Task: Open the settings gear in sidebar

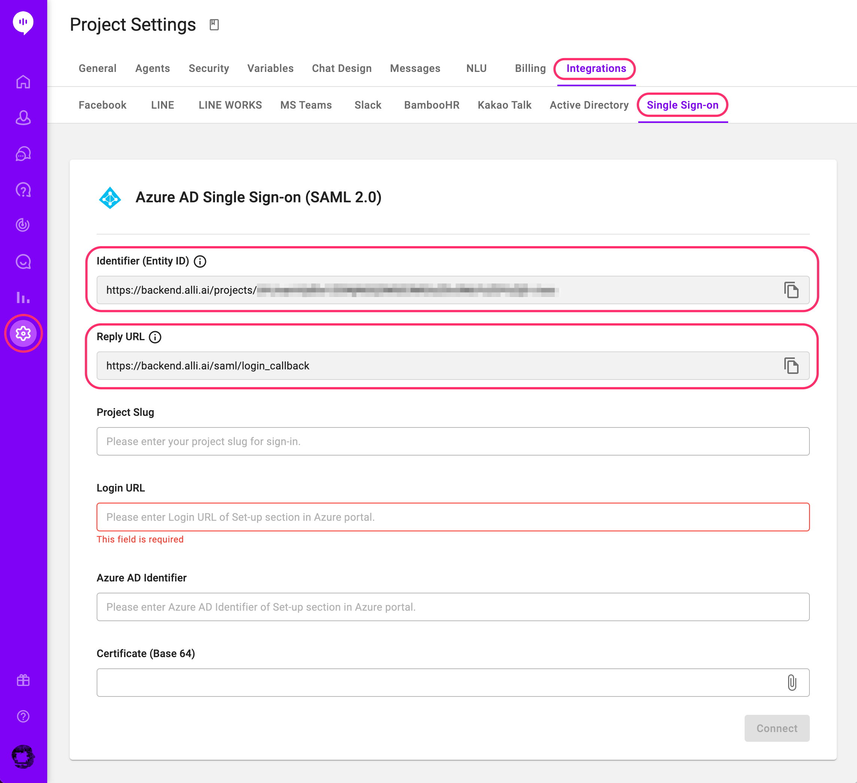Action: click(x=23, y=333)
